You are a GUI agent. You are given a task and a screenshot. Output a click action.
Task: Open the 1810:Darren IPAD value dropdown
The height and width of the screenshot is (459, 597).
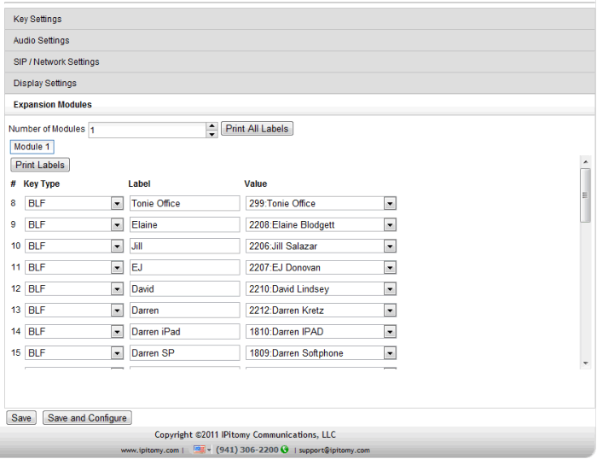click(x=321, y=331)
